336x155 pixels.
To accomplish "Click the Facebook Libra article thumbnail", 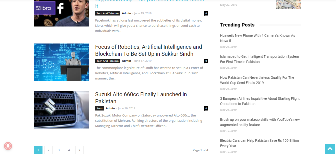I will [61, 13].
